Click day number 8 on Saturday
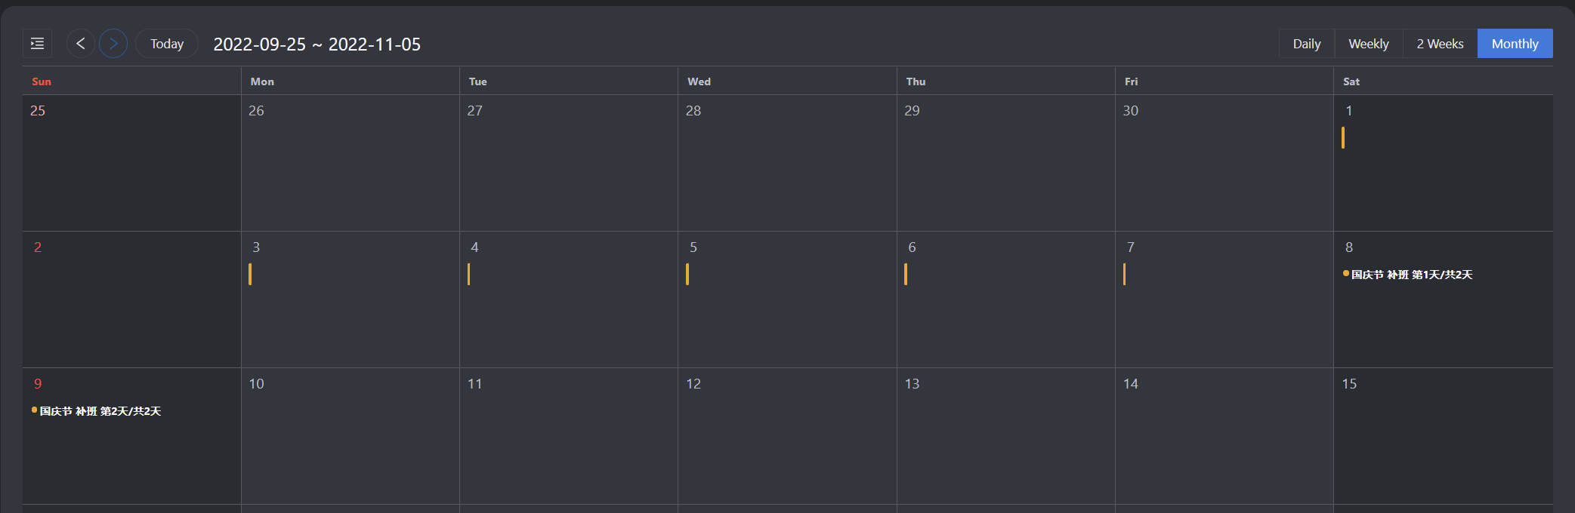This screenshot has width=1575, height=513. (1349, 247)
